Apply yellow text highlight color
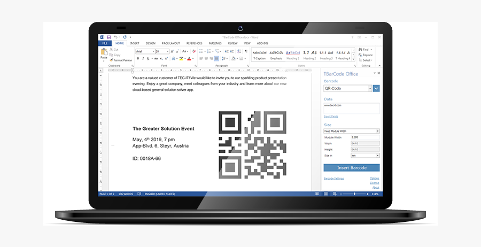Image resolution: width=481 pixels, height=247 pixels. (x=181, y=58)
